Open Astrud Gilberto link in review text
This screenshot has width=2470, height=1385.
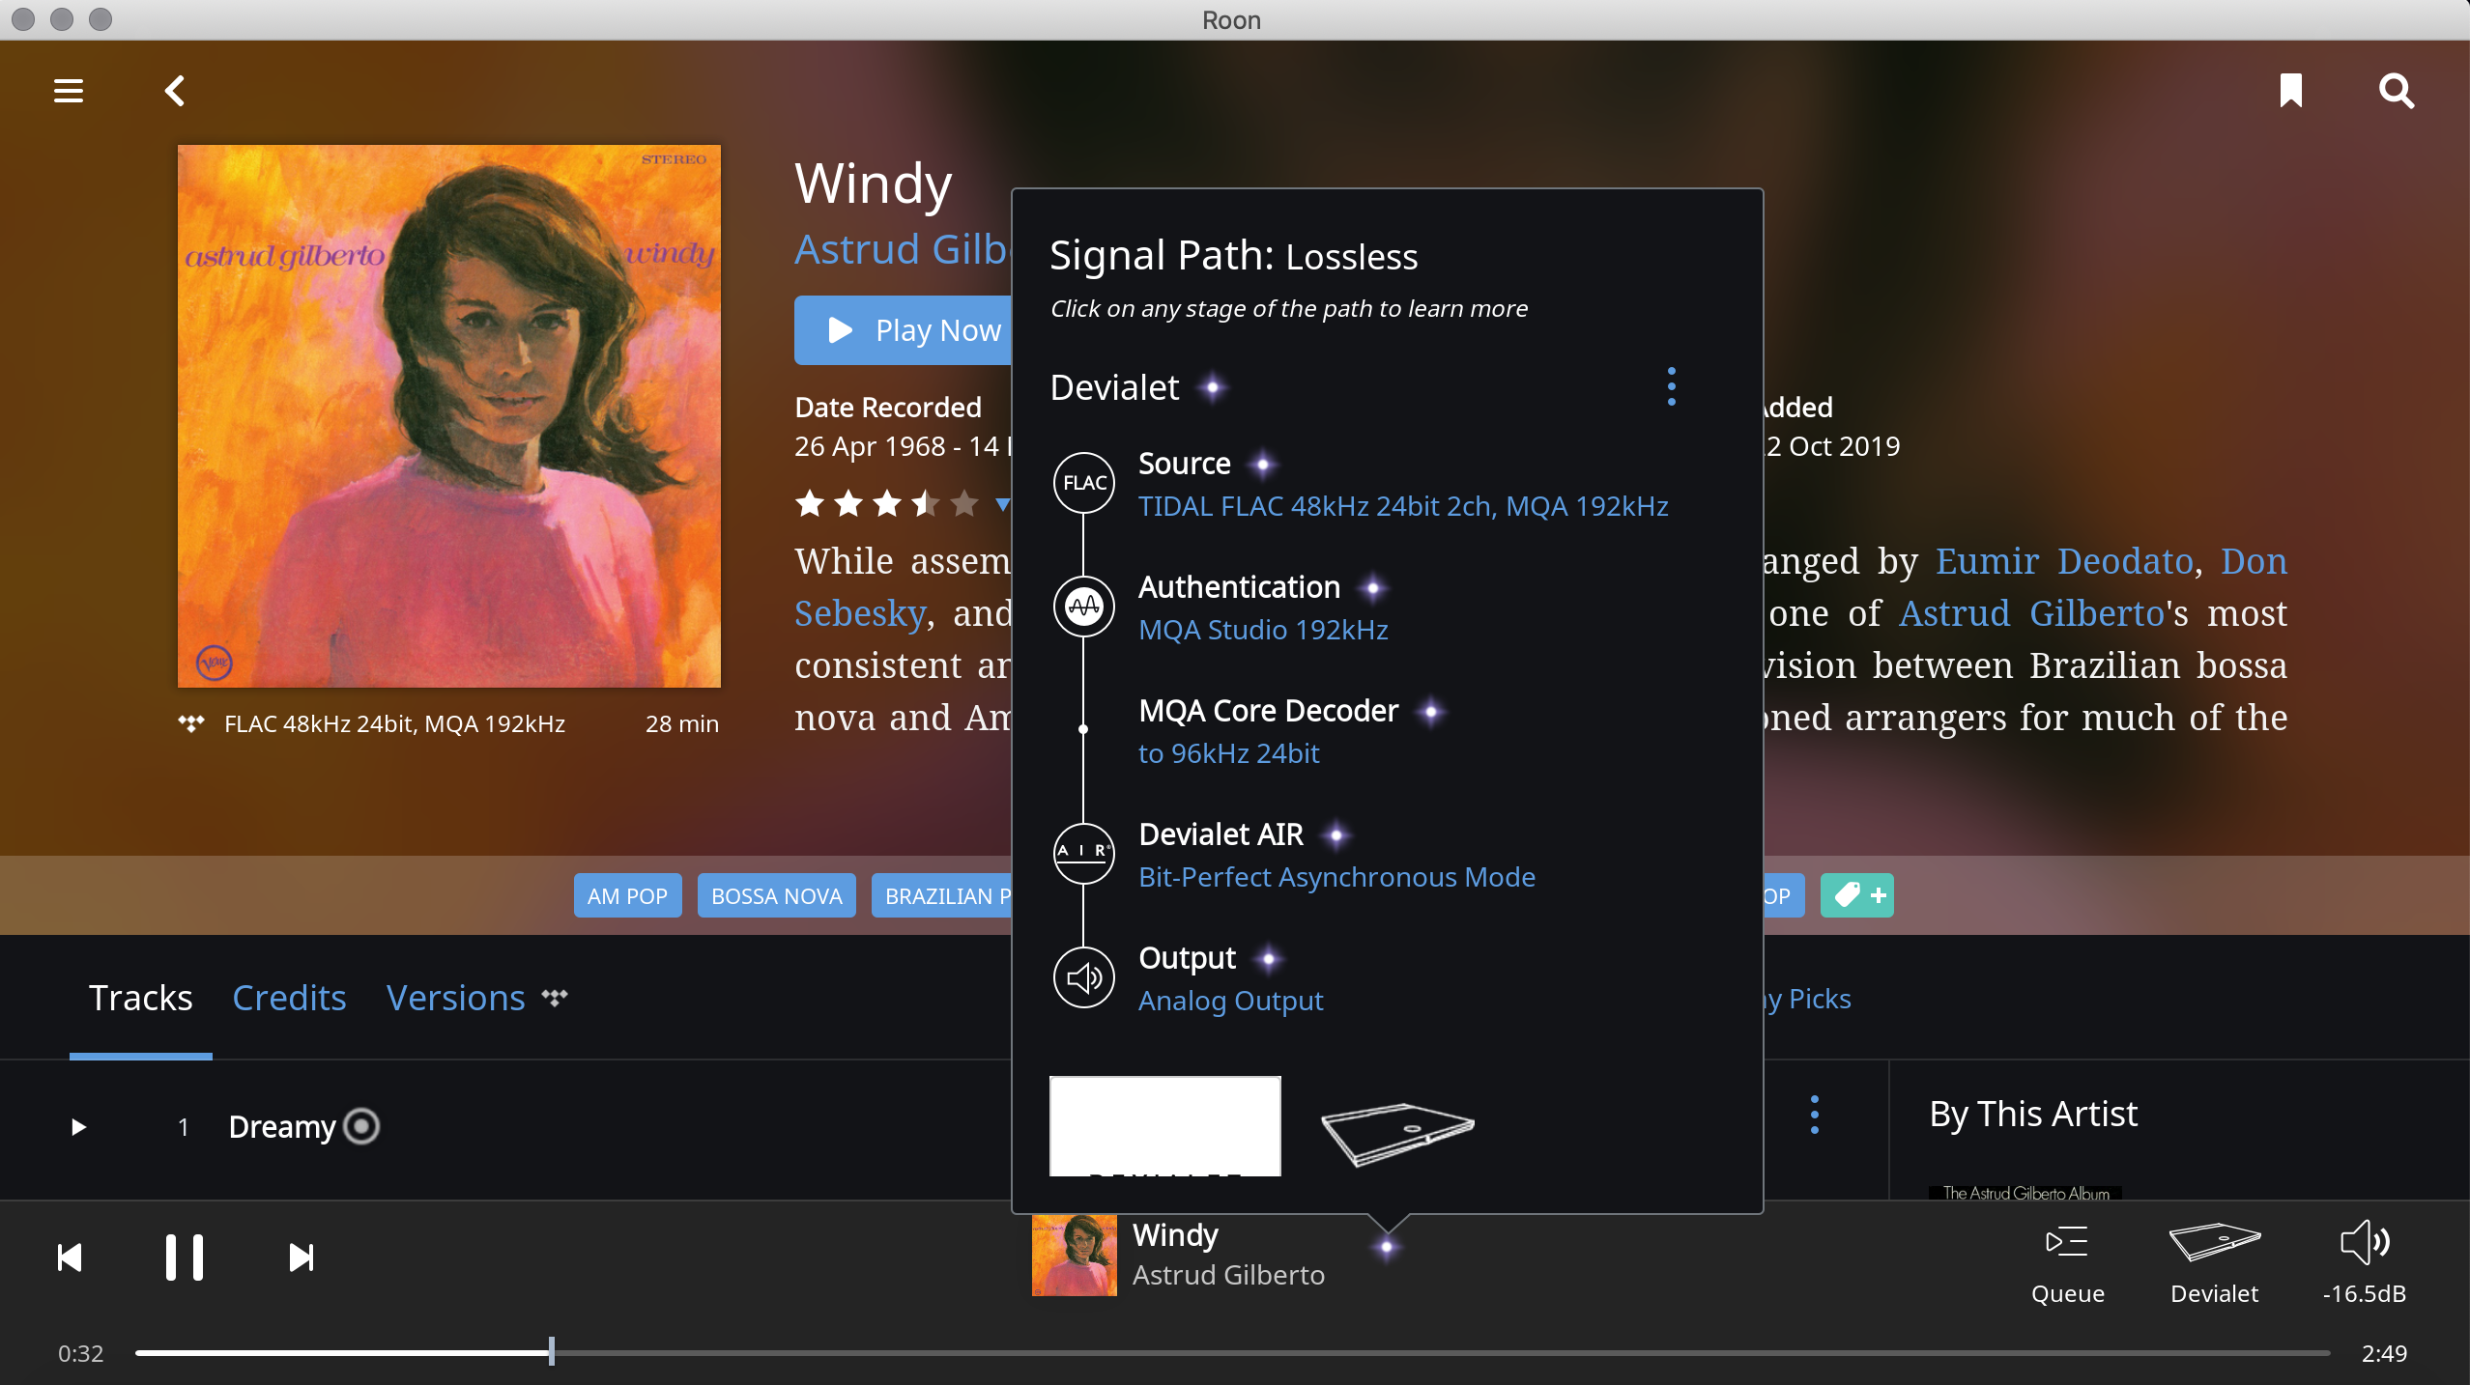coord(2030,613)
